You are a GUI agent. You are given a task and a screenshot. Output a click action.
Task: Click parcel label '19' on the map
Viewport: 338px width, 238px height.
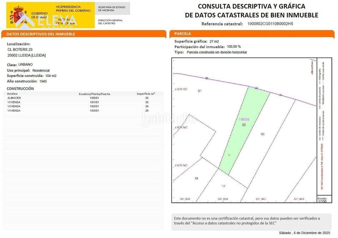click(x=196, y=178)
